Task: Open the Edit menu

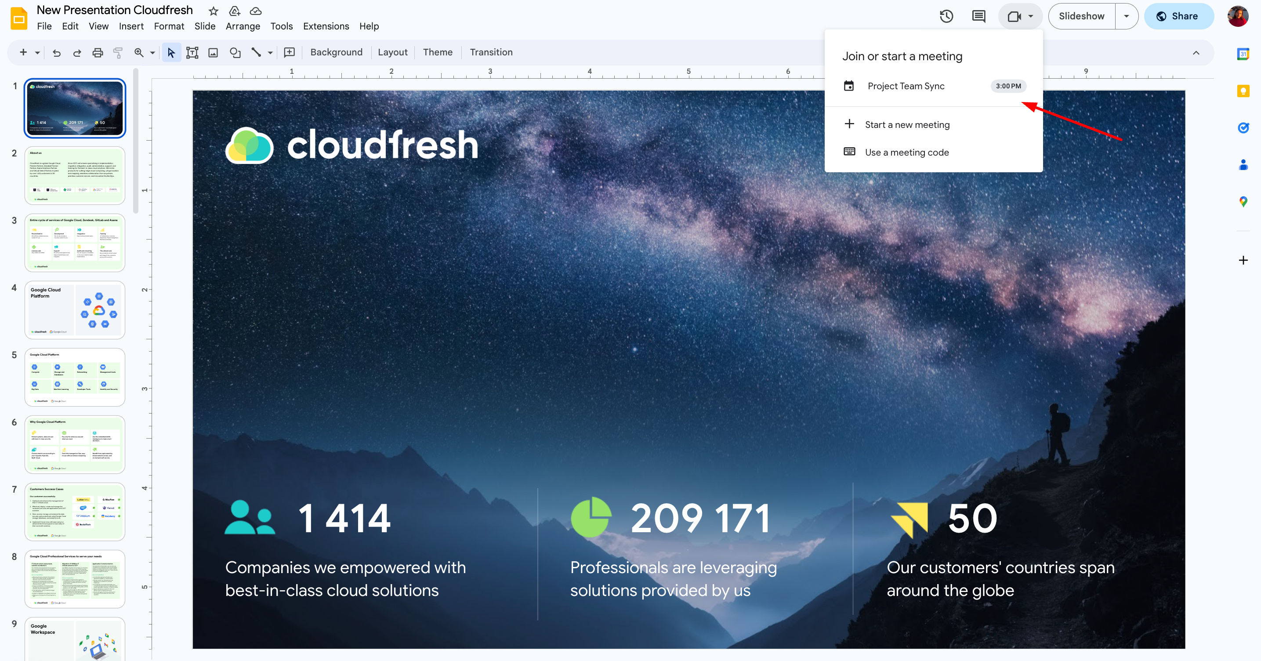Action: (70, 26)
